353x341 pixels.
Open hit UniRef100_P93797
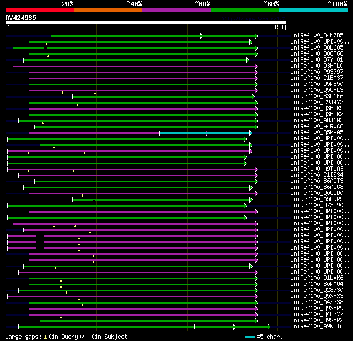[317, 72]
